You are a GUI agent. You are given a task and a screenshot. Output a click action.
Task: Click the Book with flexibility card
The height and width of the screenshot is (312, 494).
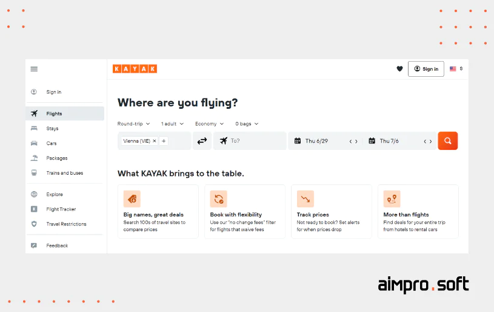point(245,212)
